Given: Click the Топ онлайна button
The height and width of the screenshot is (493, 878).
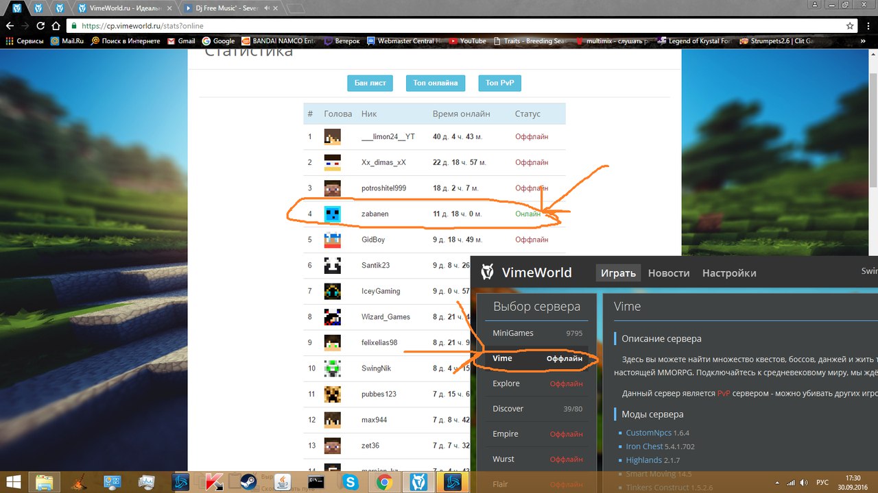Looking at the screenshot, I should pos(436,83).
